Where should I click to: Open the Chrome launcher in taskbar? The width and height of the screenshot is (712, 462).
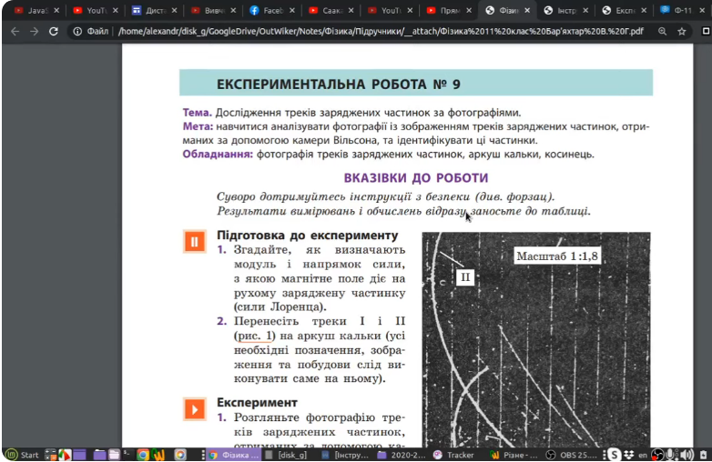click(143, 455)
